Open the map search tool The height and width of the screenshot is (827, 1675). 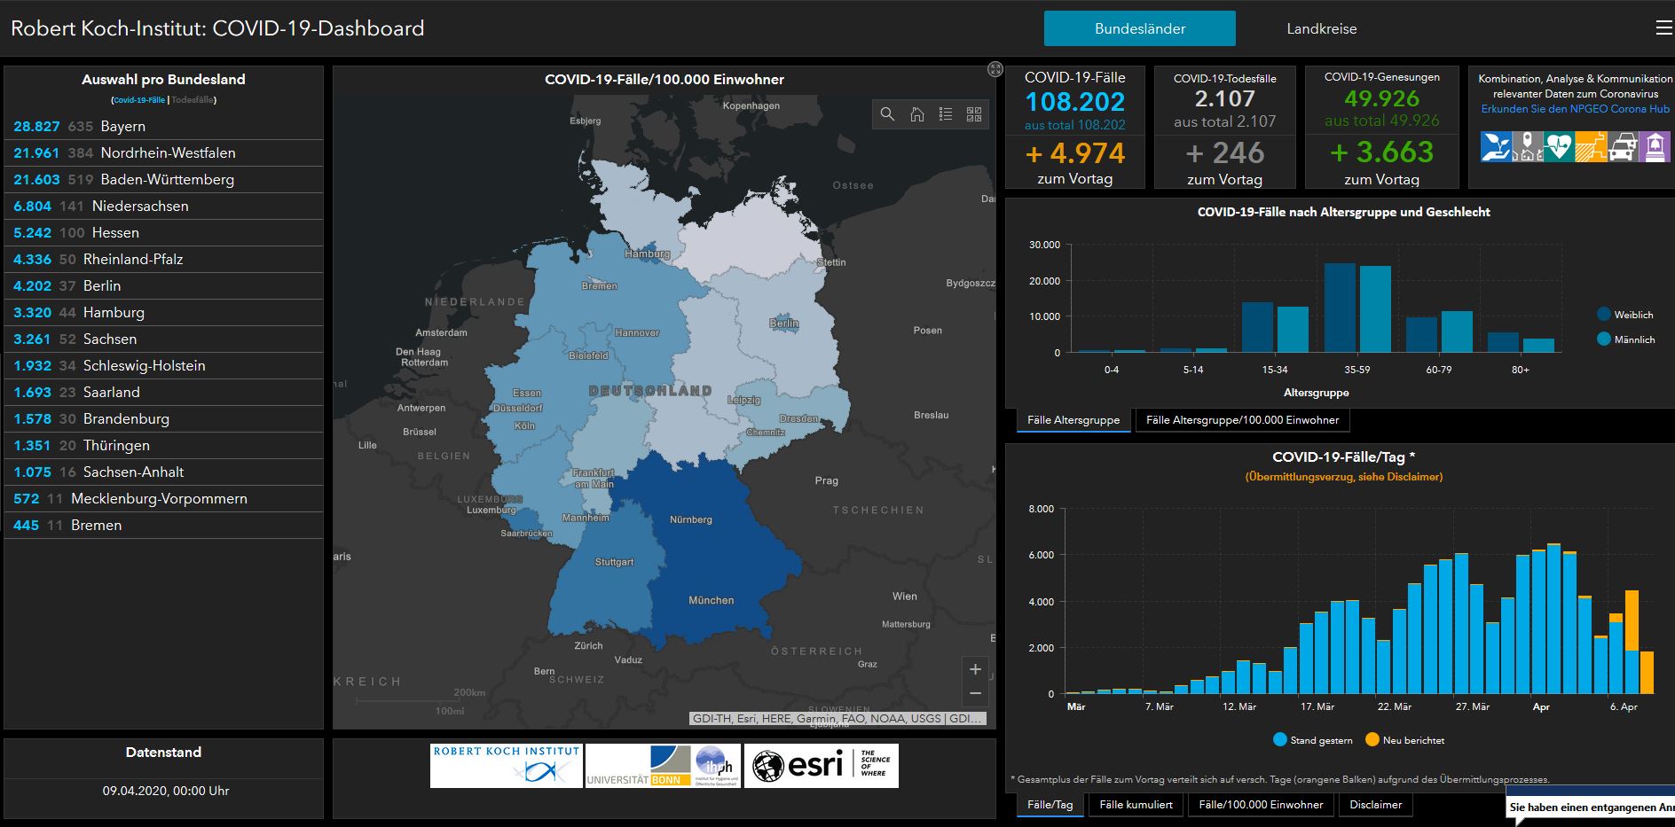tap(887, 114)
